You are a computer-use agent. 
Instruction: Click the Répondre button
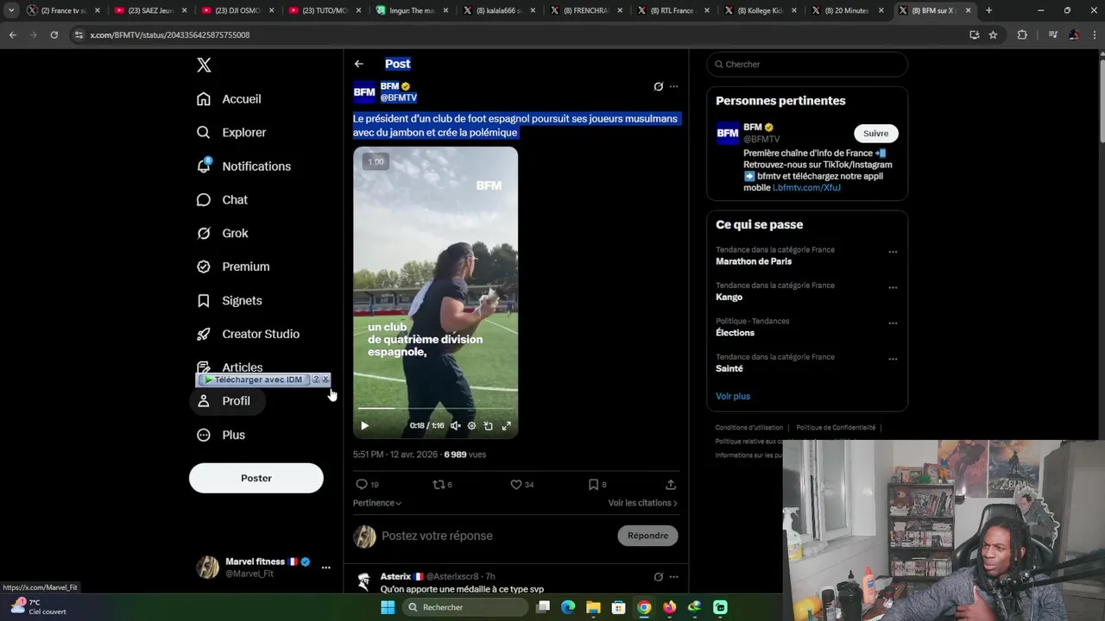click(x=647, y=536)
